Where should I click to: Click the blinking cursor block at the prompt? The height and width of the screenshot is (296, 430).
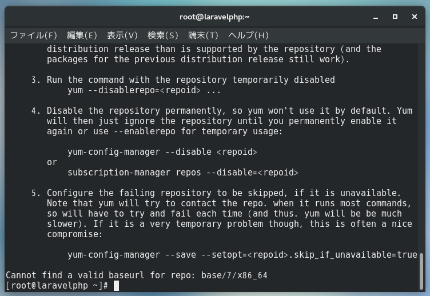click(116, 286)
